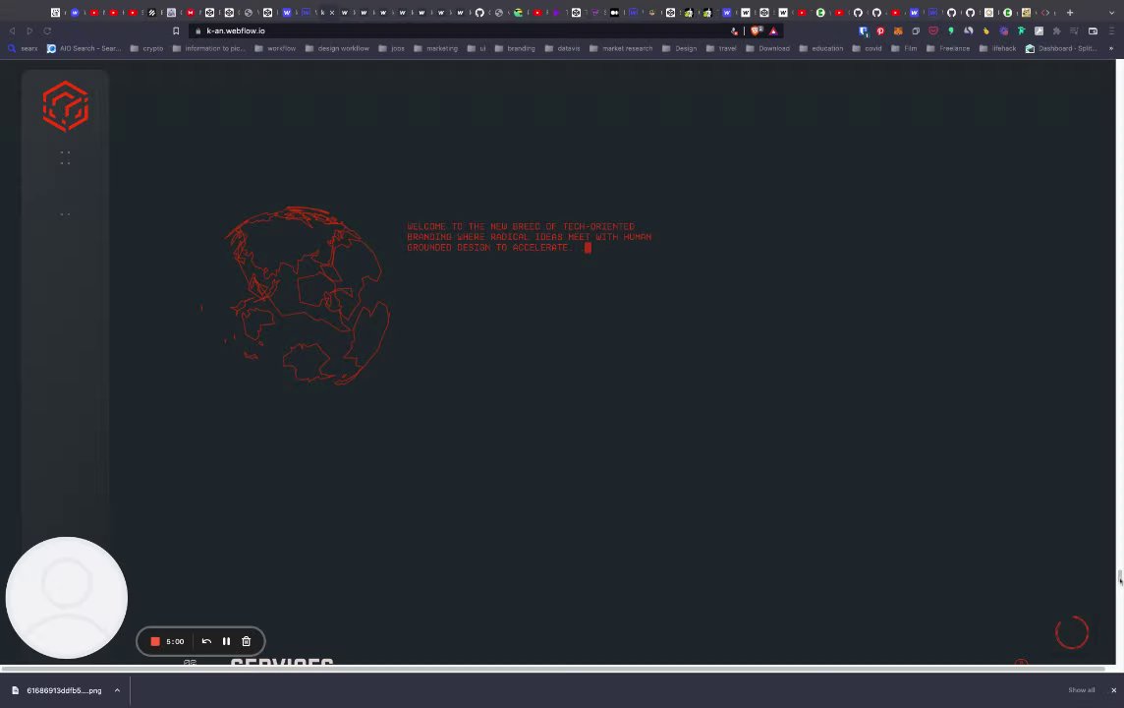The height and width of the screenshot is (708, 1124).
Task: Open the Download bookmarks folder
Action: (x=767, y=49)
